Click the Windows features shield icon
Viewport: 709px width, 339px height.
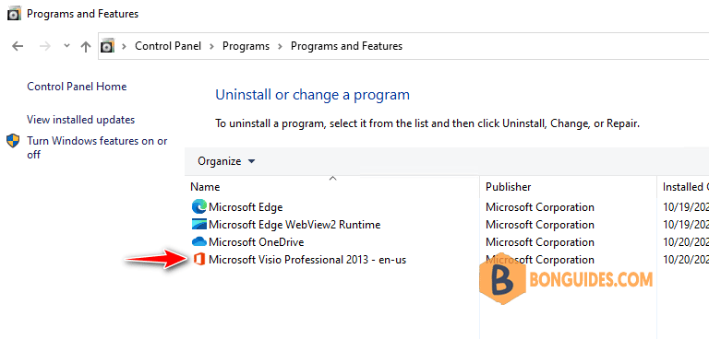click(x=13, y=141)
